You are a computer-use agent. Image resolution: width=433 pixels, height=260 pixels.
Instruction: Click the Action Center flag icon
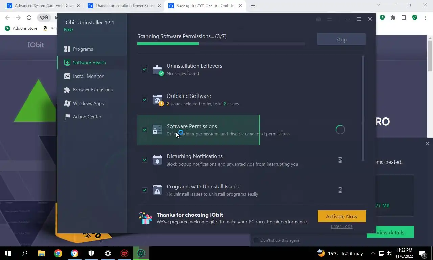pos(67,117)
